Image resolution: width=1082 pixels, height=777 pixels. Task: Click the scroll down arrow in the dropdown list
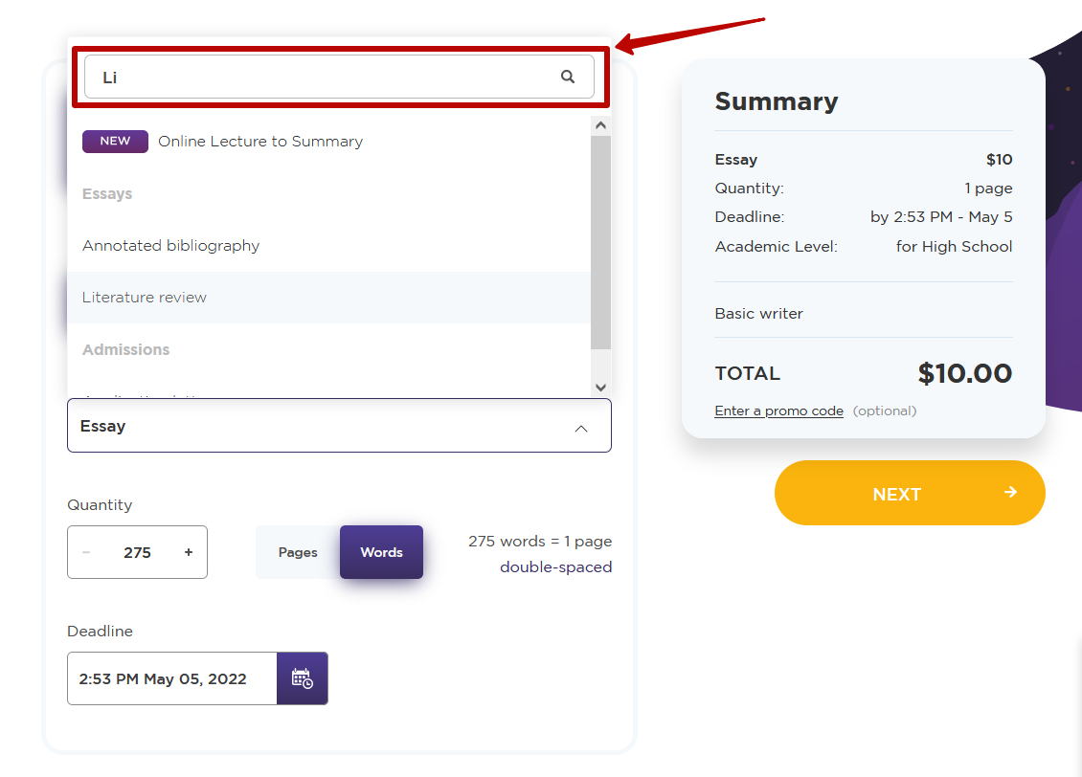point(600,387)
